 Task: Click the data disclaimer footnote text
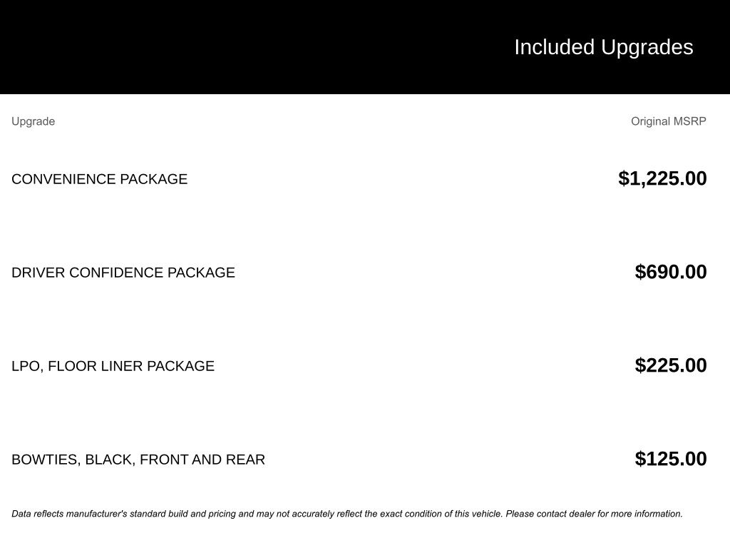coord(347,514)
